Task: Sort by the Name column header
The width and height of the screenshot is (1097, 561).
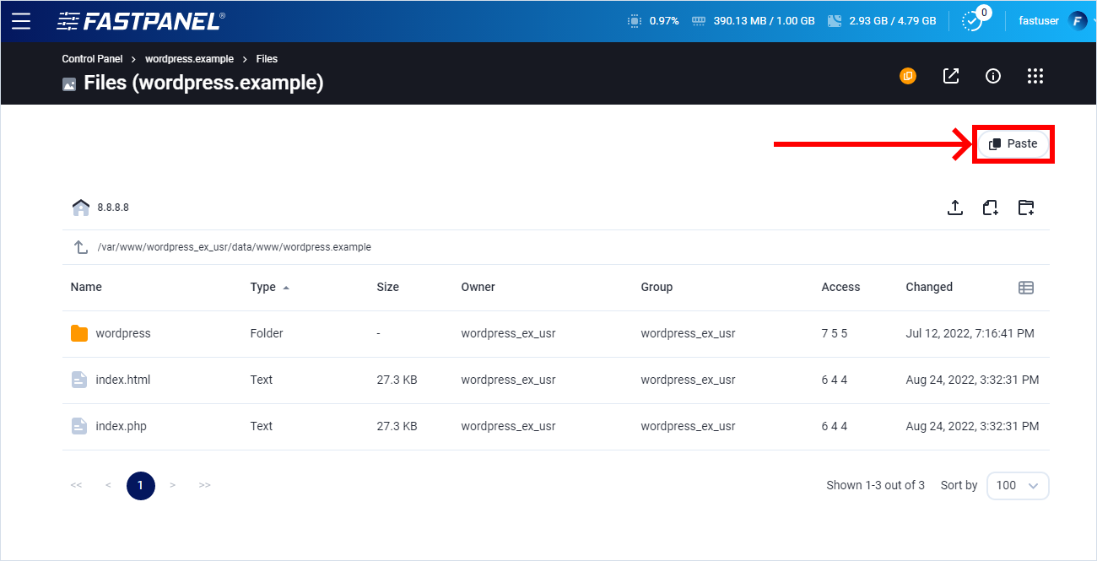Action: (86, 287)
